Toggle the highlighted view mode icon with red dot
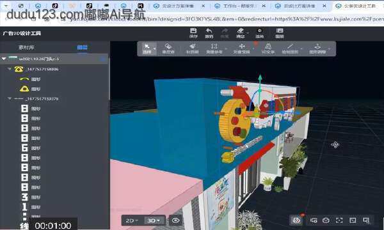The height and width of the screenshot is (230, 384). (x=296, y=220)
